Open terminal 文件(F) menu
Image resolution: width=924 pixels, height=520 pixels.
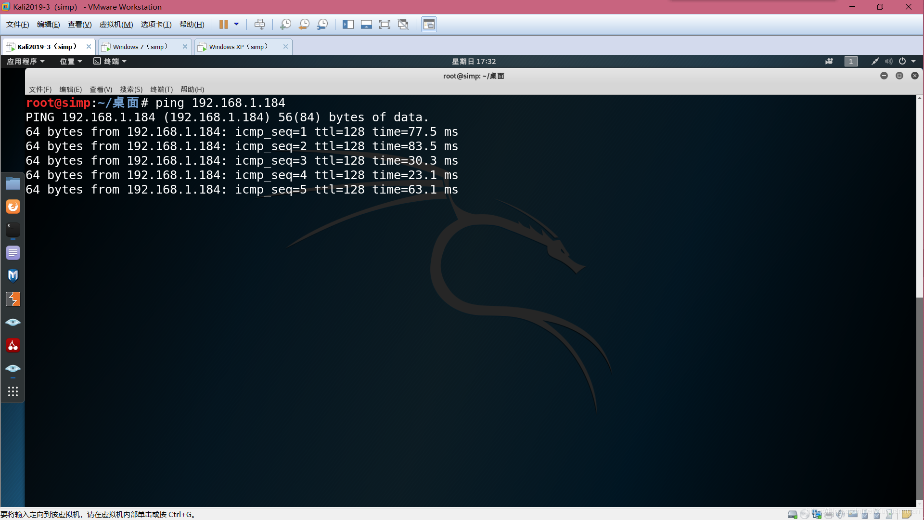pyautogui.click(x=40, y=90)
